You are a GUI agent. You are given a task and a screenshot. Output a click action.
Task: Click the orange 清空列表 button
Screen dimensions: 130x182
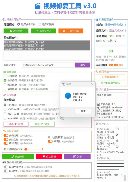[x=71, y=31]
